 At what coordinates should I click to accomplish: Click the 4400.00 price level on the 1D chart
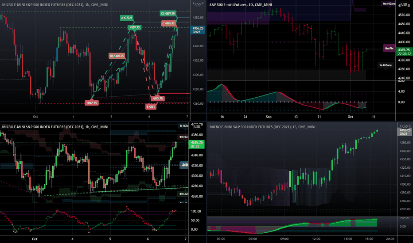[404, 42]
